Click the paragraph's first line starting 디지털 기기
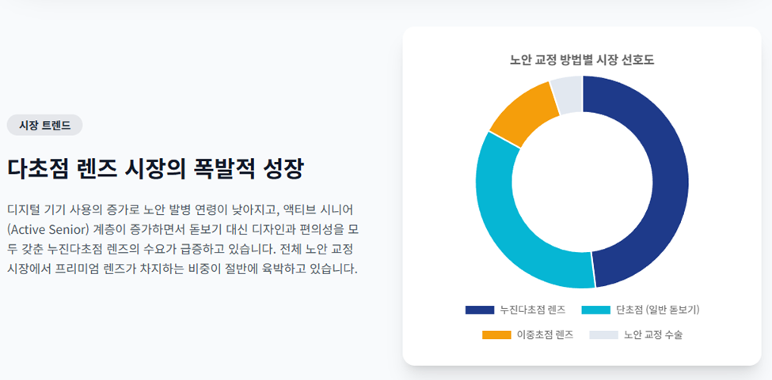Image resolution: width=772 pixels, height=380 pixels. (181, 210)
